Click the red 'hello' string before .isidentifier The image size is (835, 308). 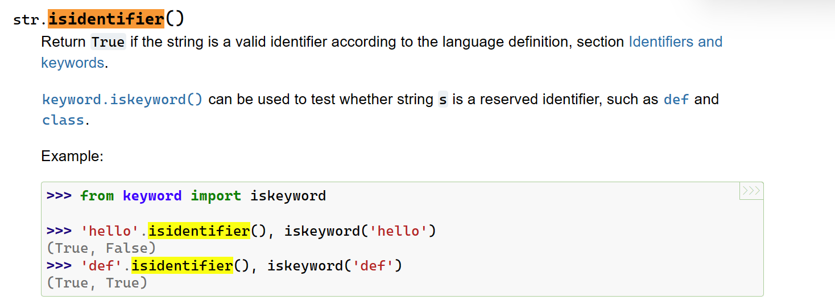110,231
